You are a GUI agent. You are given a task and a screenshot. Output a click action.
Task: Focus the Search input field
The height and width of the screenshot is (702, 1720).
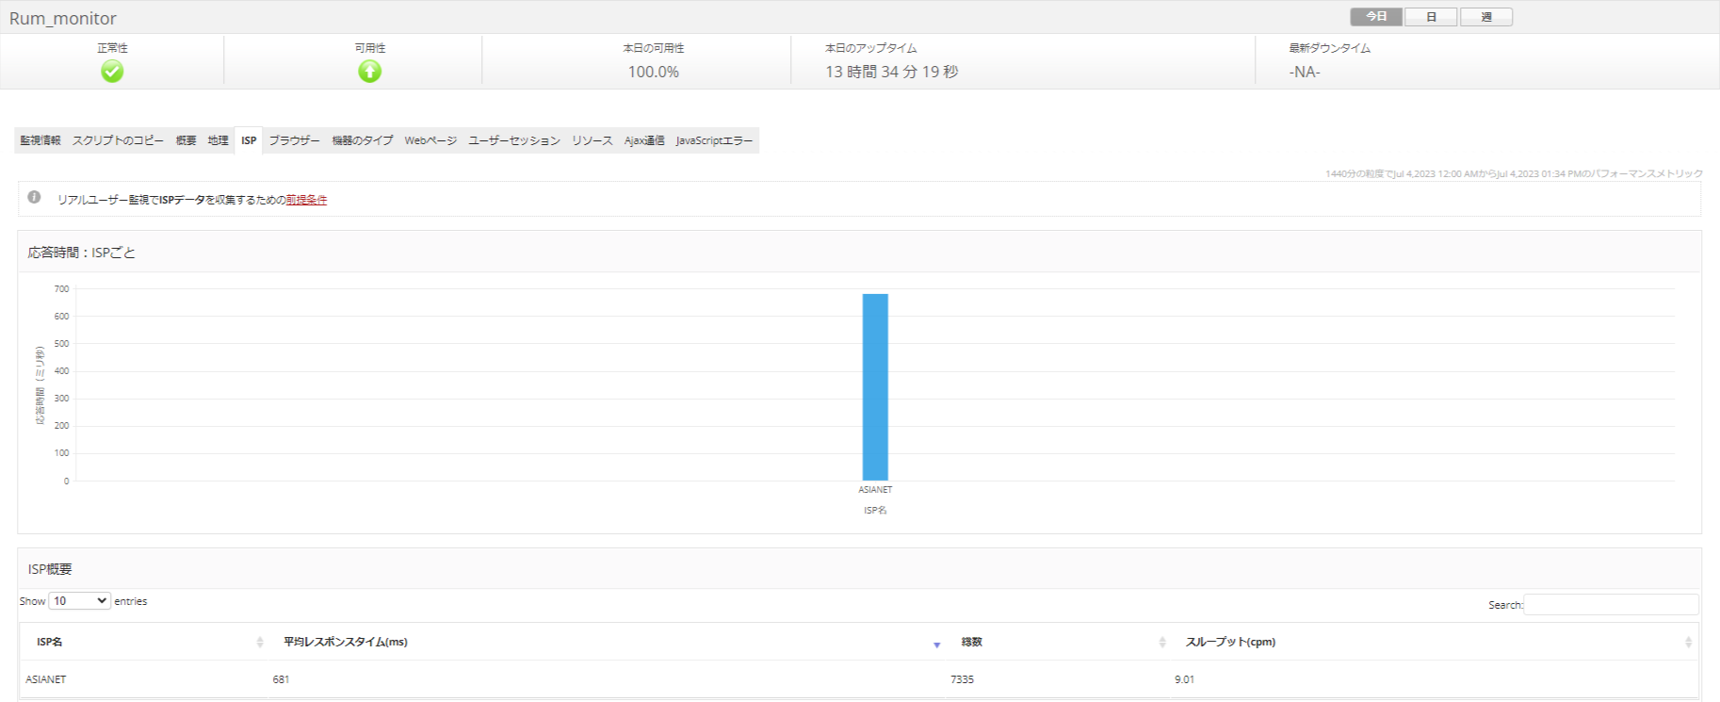(x=1611, y=605)
